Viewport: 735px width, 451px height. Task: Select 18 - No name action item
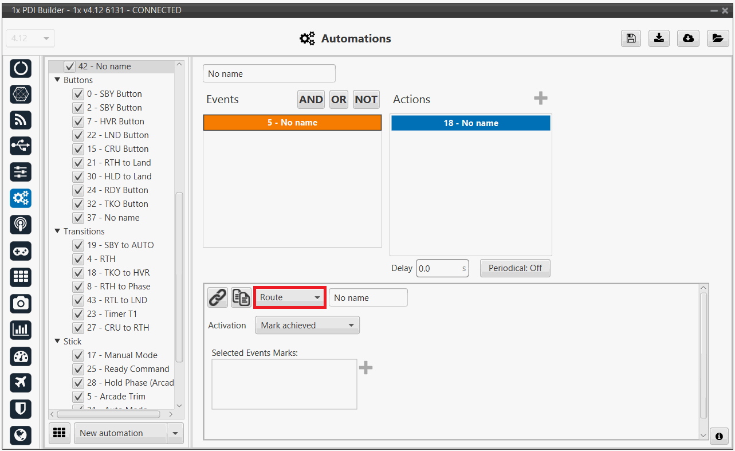[470, 123]
